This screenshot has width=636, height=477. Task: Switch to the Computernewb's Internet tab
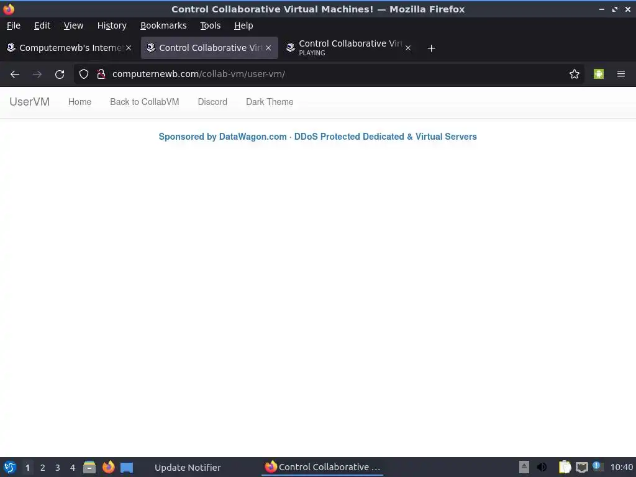click(x=69, y=48)
